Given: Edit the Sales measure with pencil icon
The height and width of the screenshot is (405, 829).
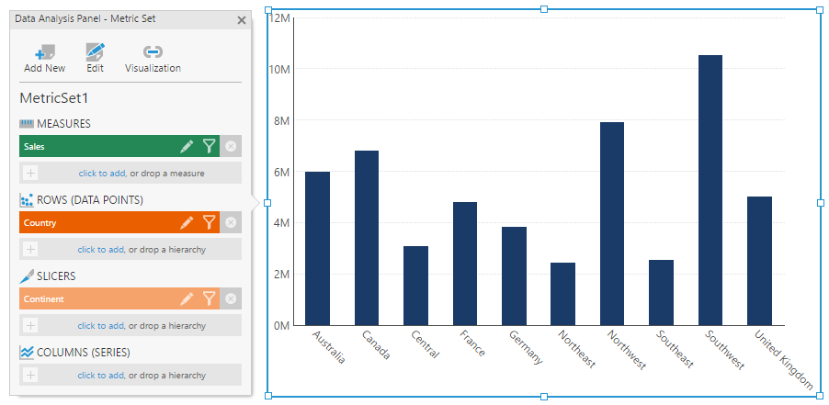Looking at the screenshot, I should (187, 146).
